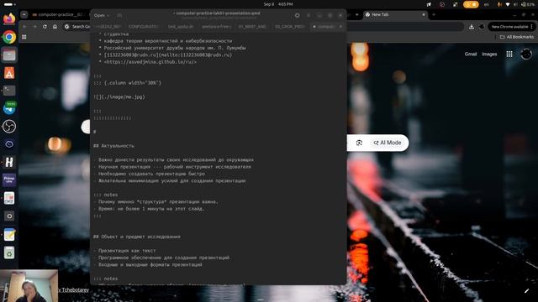The width and height of the screenshot is (538, 302).
Task: Switch Google search to AI Mode
Action: coord(388,143)
